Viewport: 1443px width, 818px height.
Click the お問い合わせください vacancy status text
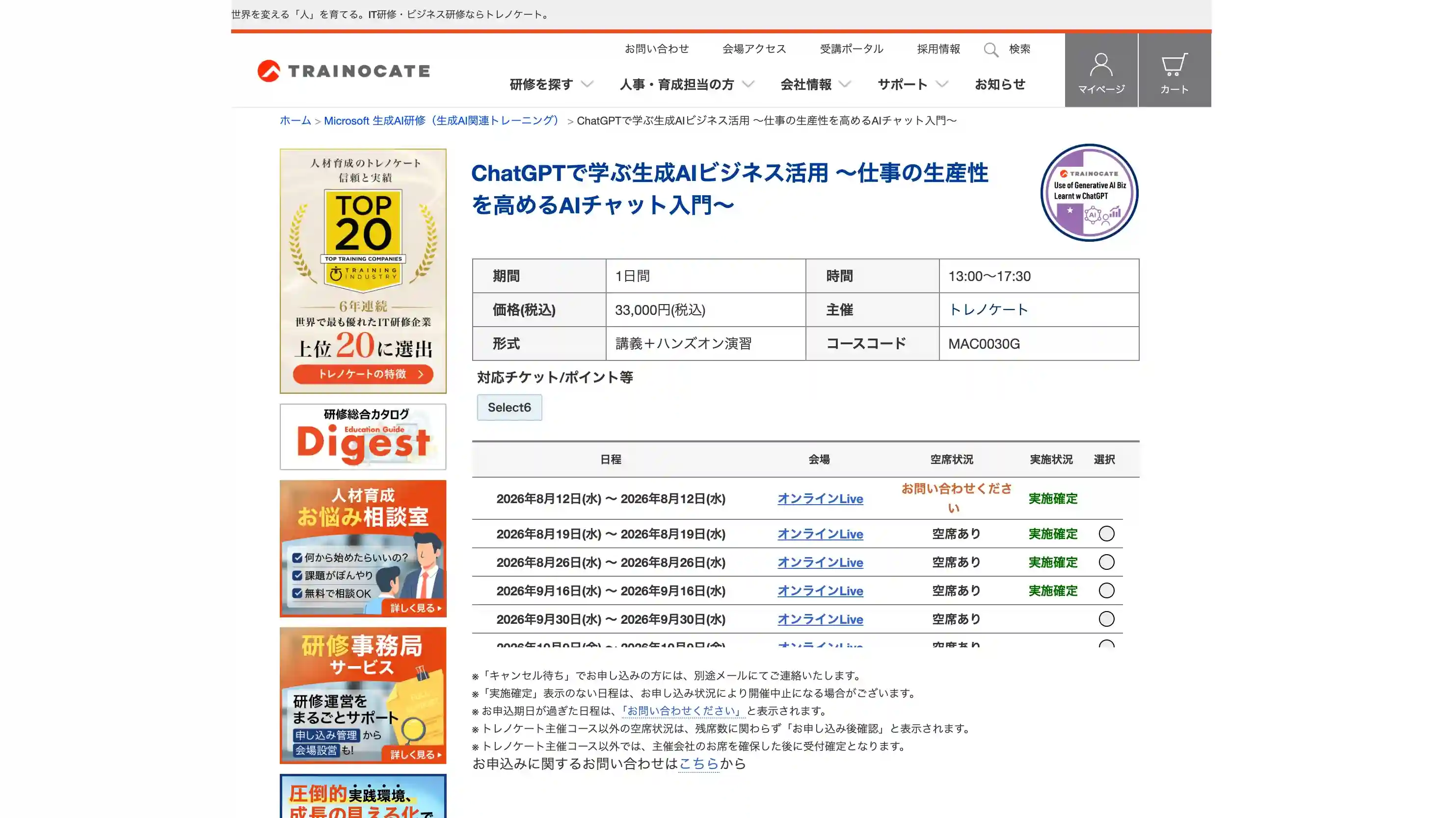tap(956, 498)
